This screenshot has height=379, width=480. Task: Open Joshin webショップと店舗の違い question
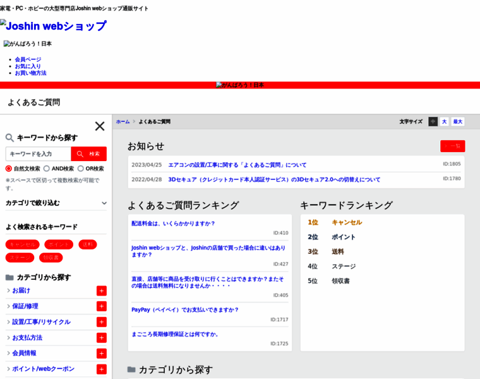tap(208, 251)
